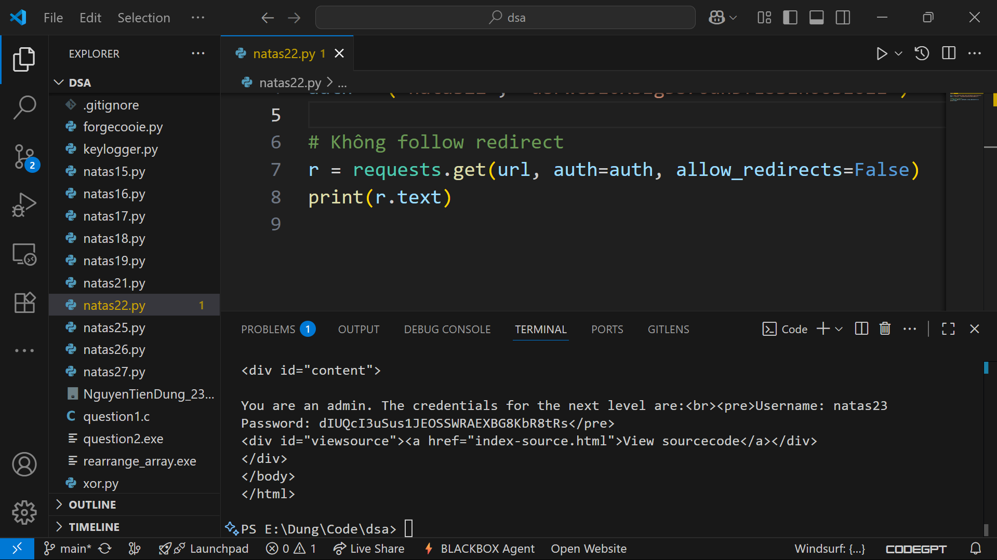Open the new terminal launch profile dropdown
Screen dimensions: 997x560
839,329
